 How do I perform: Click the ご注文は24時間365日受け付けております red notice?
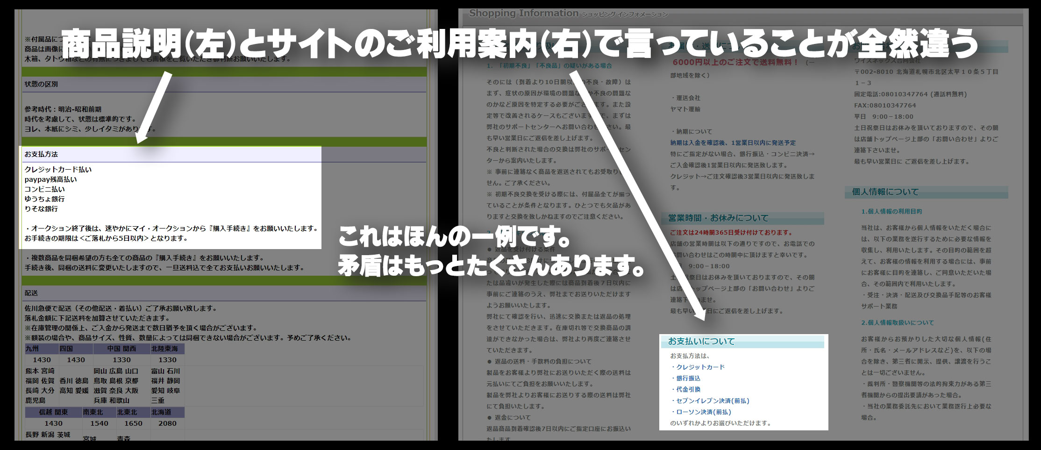[x=731, y=232]
